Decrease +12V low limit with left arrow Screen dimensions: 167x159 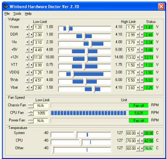[27, 57]
